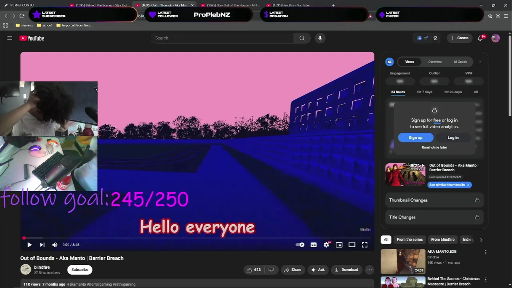Select the 24 hours range

(398, 92)
